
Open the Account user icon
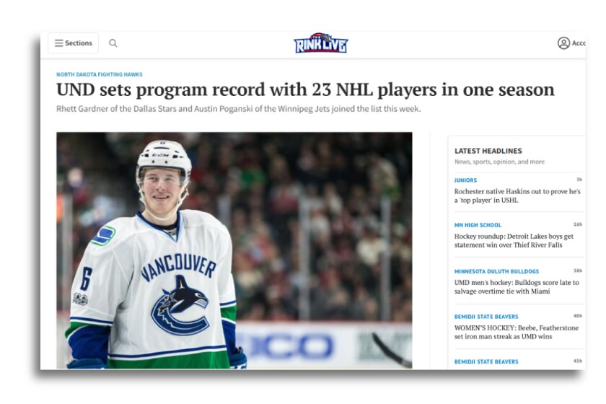click(x=563, y=43)
